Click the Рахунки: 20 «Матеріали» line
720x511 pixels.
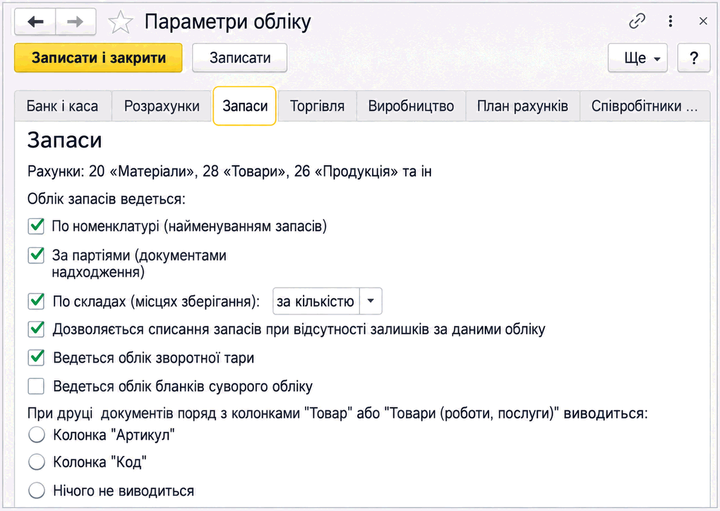coord(229,171)
